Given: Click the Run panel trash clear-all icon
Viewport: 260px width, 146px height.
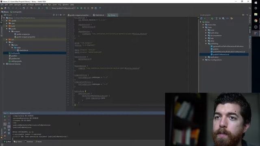Looking at the screenshot, I should pyautogui.click(x=9, y=133).
